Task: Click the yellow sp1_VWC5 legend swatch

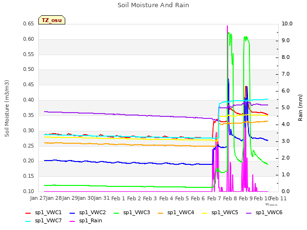Action: pos(205,213)
